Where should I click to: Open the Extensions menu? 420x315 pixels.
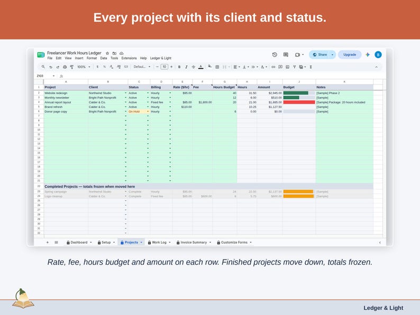[x=129, y=58]
